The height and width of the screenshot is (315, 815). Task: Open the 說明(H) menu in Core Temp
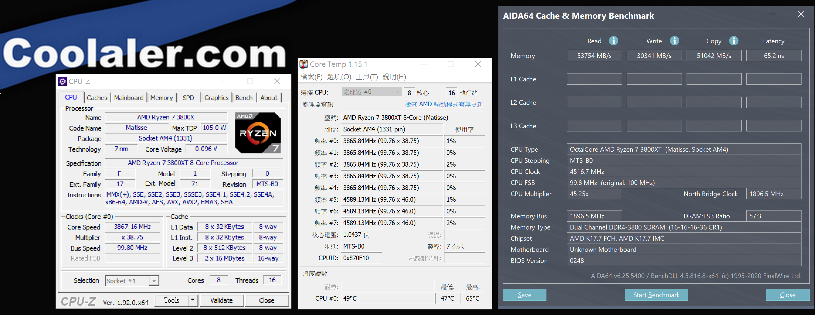(394, 77)
